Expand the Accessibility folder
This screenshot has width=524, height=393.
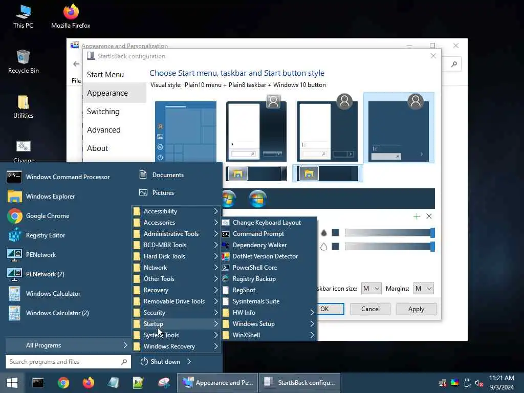tap(176, 211)
